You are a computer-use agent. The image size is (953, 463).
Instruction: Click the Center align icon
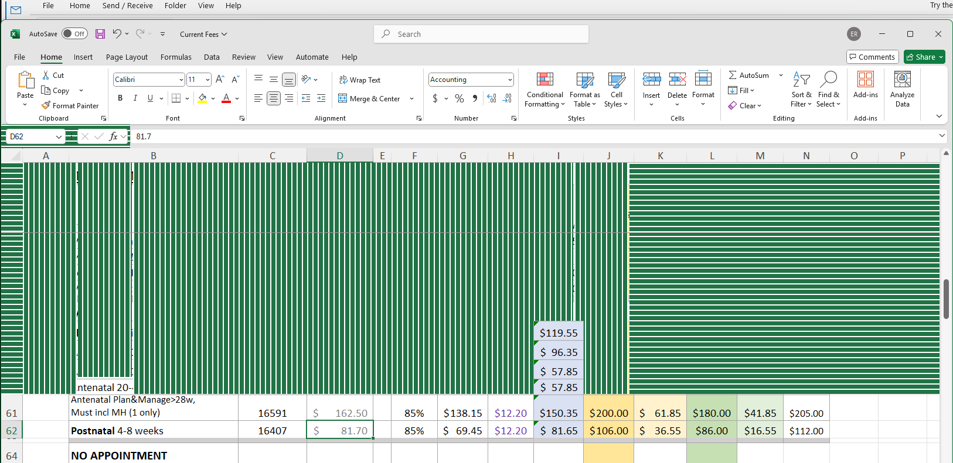tap(274, 98)
